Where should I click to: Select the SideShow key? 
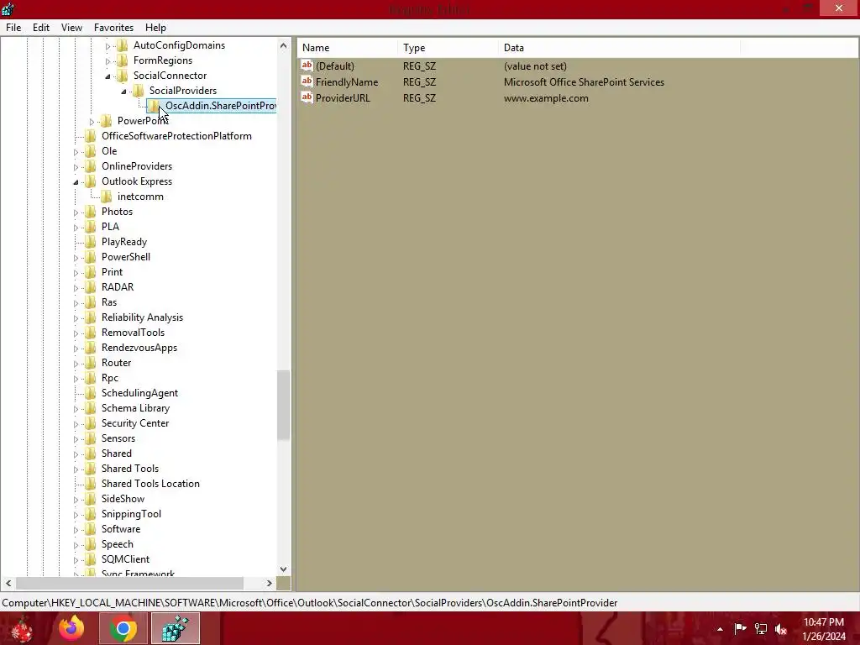[123, 499]
